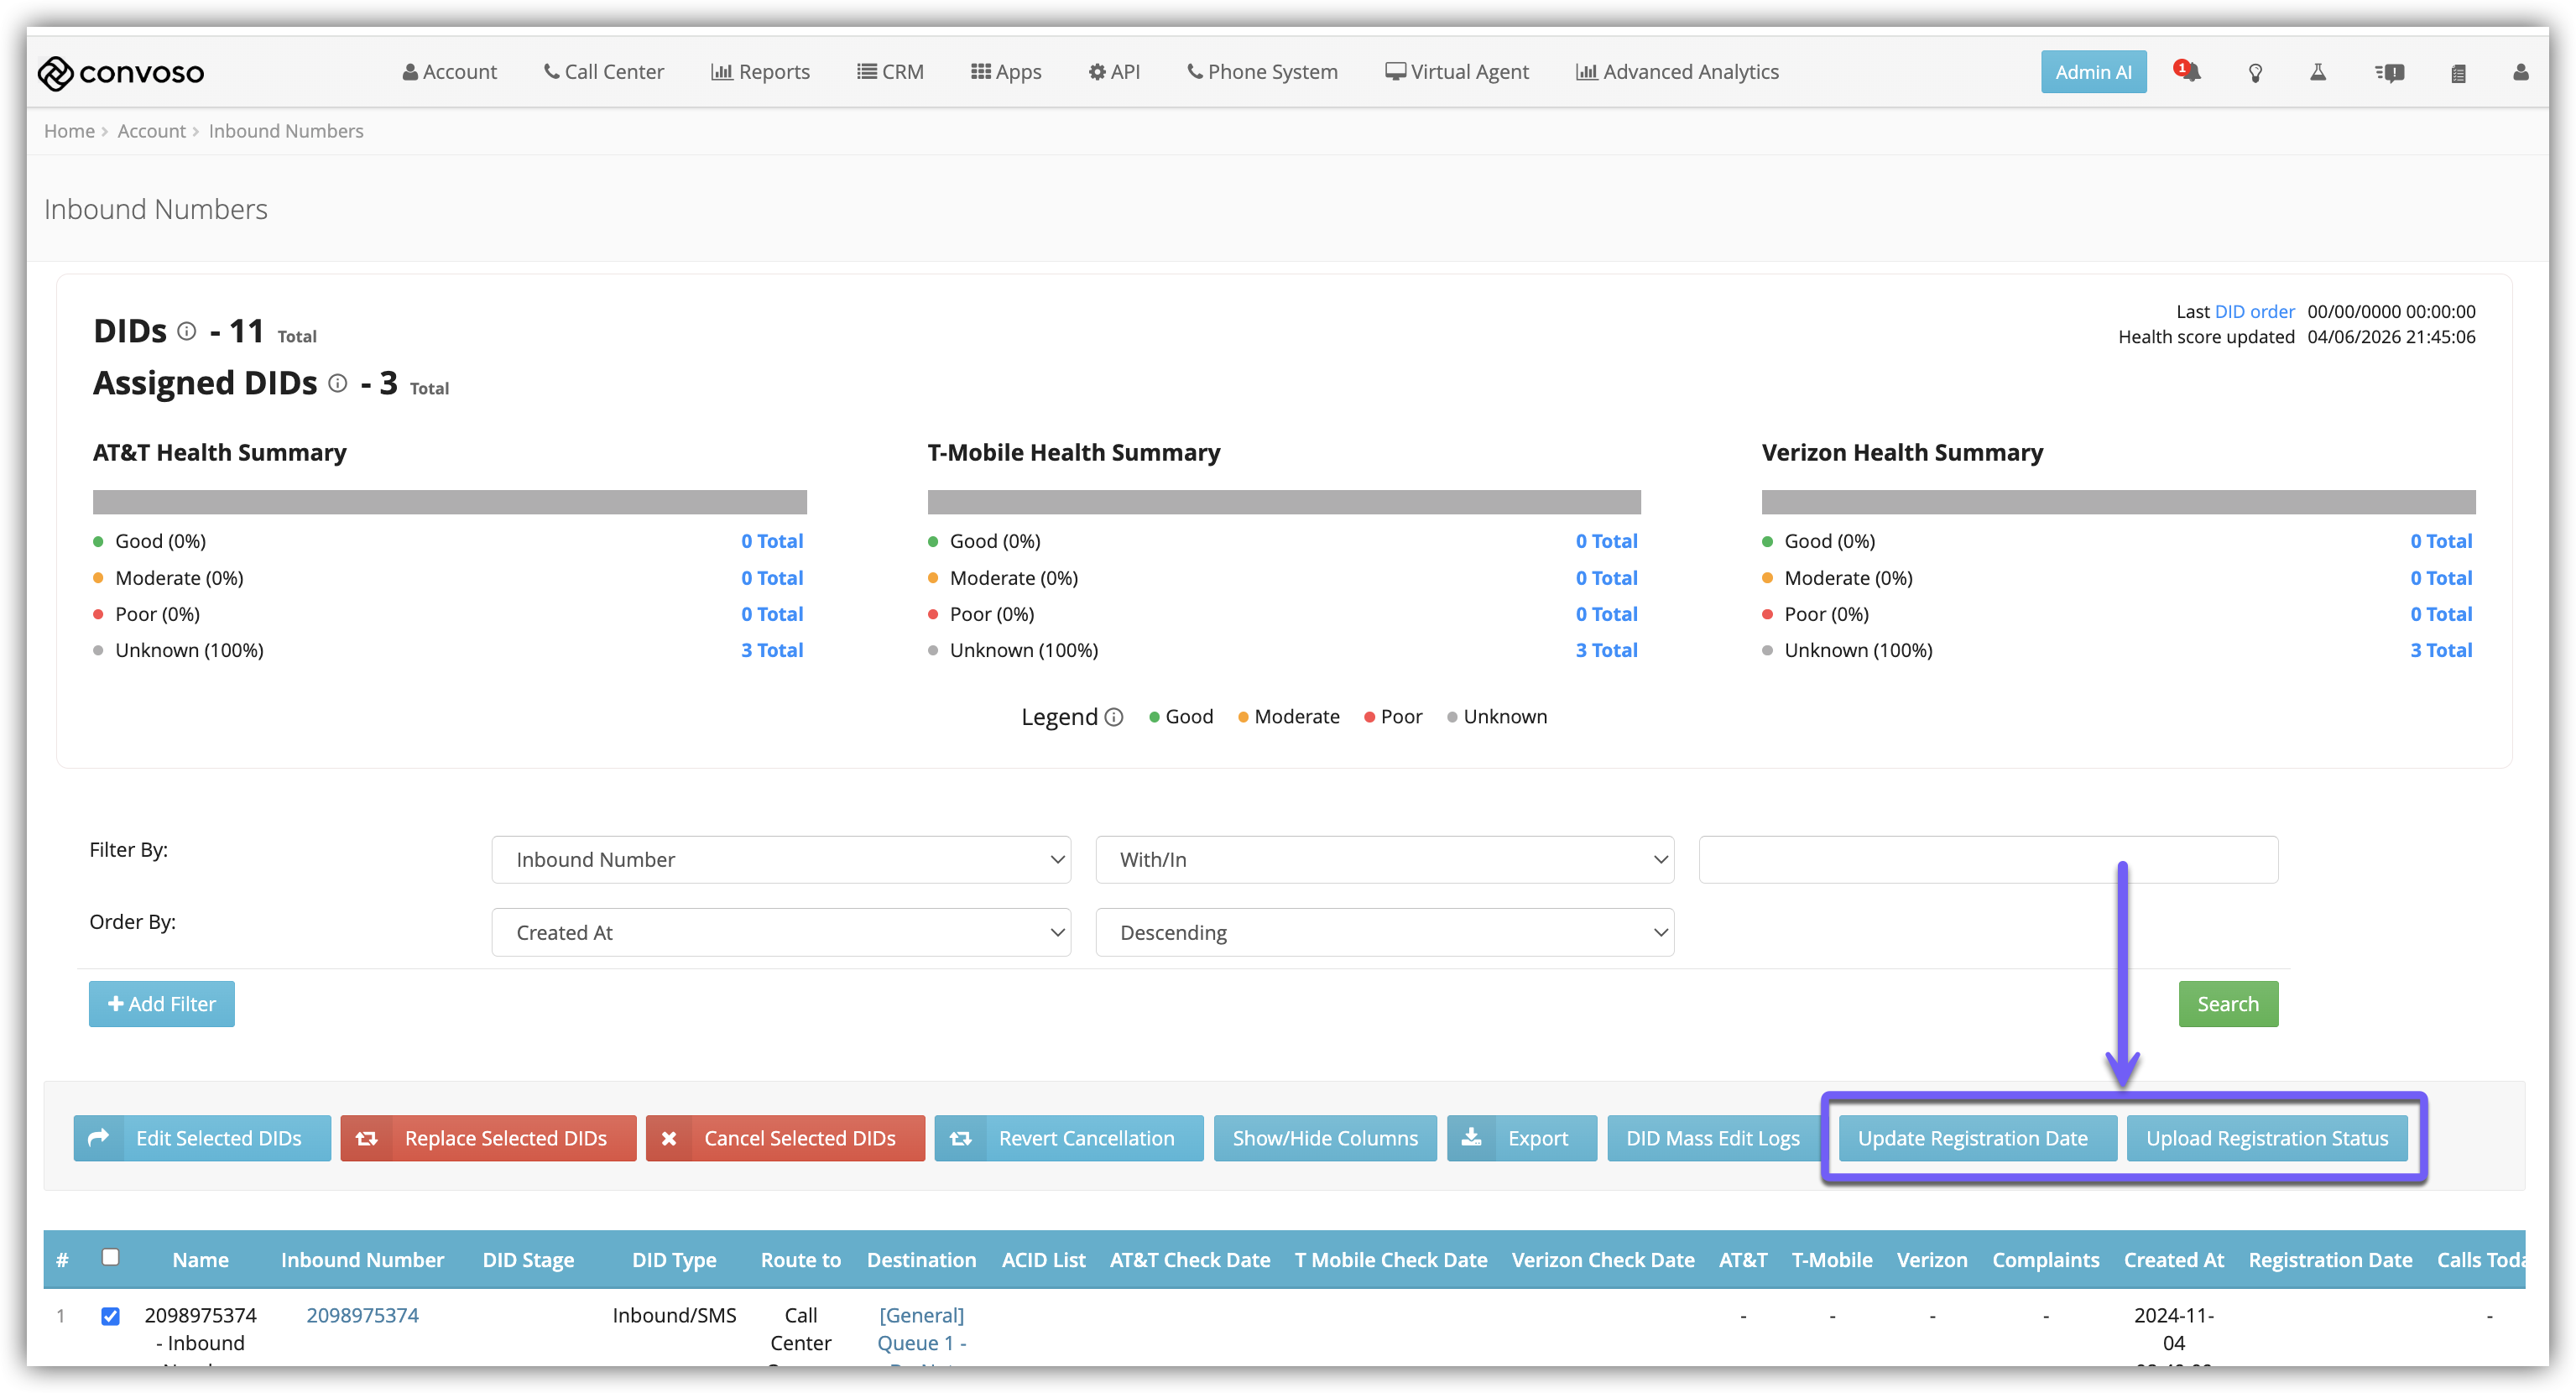The height and width of the screenshot is (1393, 2576).
Task: Click the user profile icon
Action: (2520, 72)
